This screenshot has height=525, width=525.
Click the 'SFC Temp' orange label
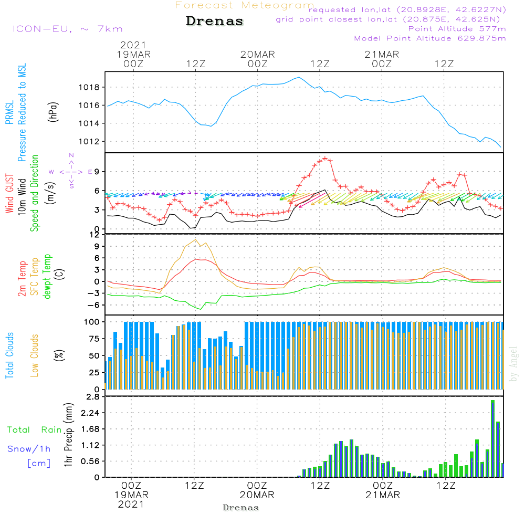35,277
